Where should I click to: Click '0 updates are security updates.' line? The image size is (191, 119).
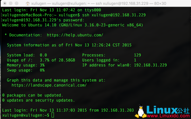[39, 100]
